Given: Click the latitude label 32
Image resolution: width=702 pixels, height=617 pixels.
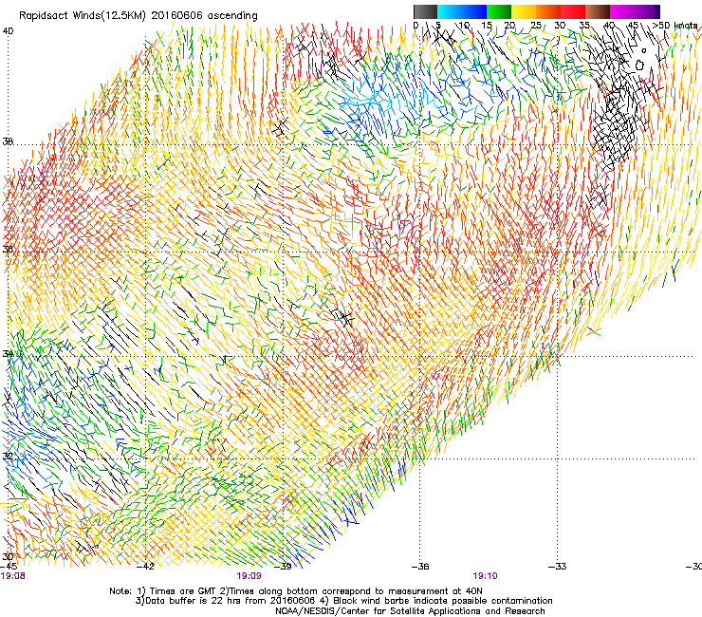Looking at the screenshot, I should (8, 457).
